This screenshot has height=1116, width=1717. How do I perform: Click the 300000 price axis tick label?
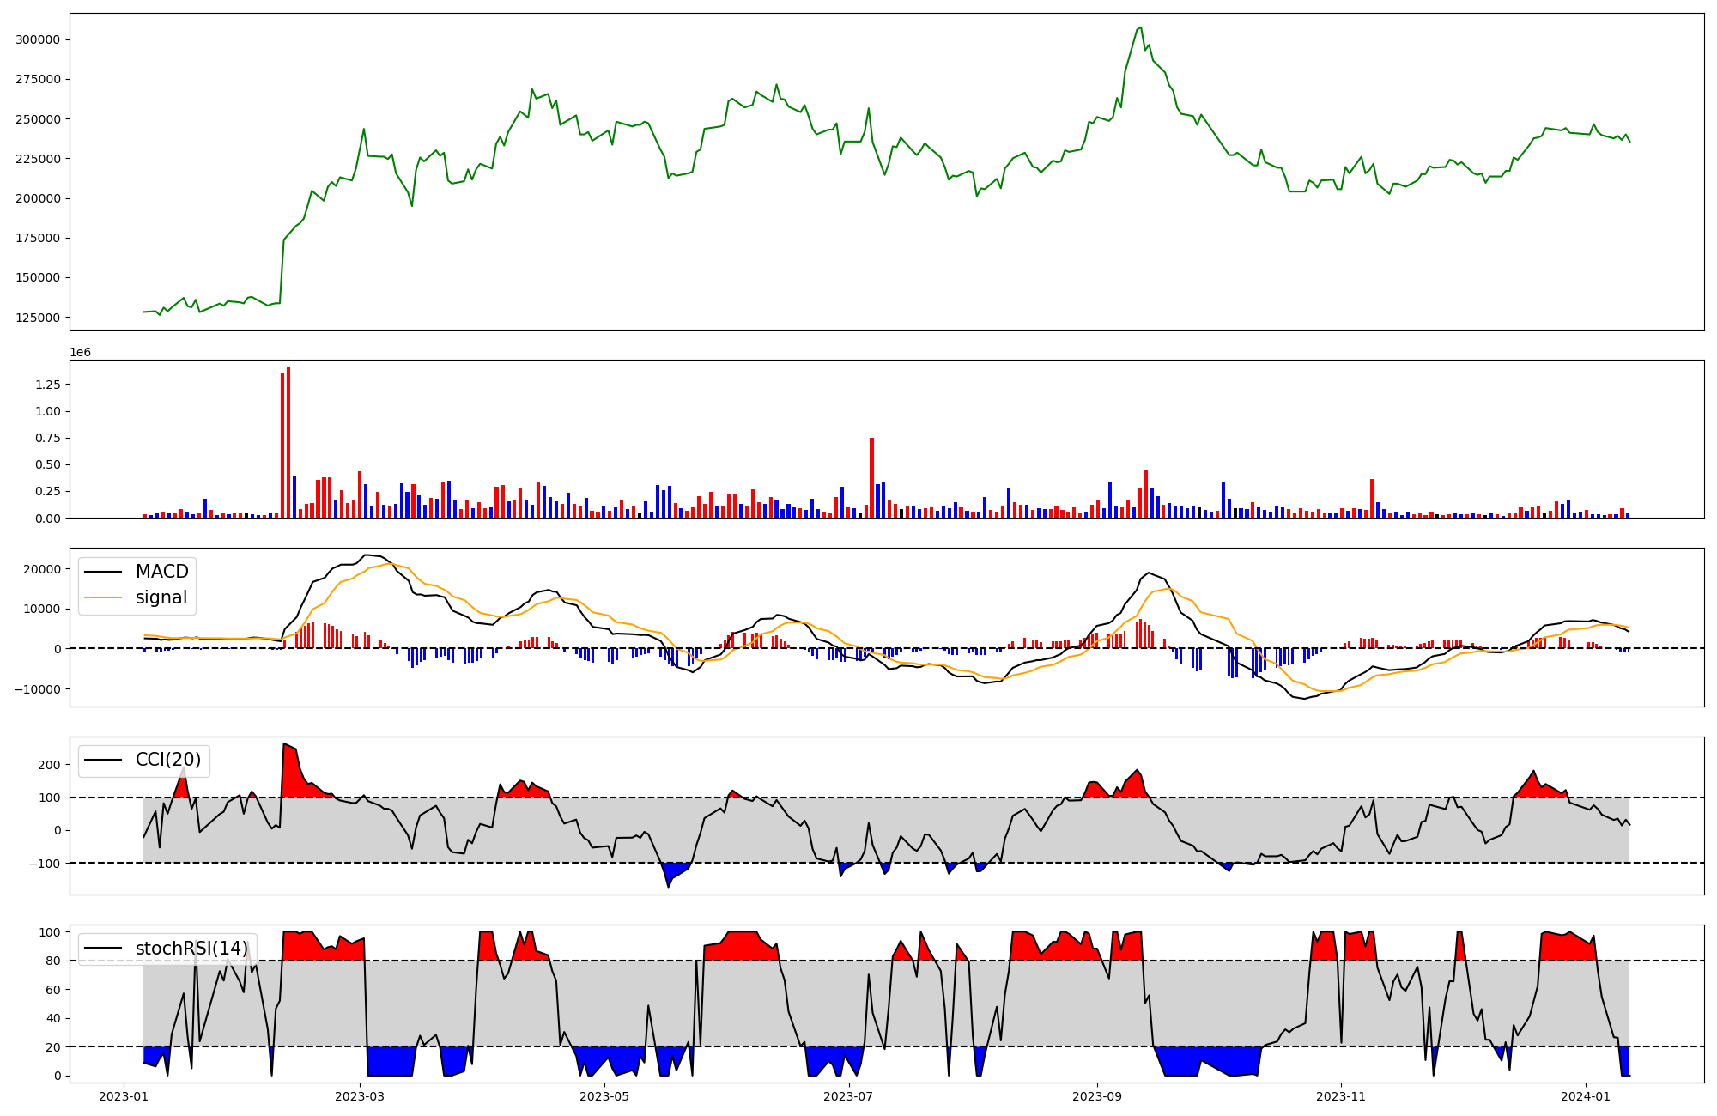pos(38,40)
